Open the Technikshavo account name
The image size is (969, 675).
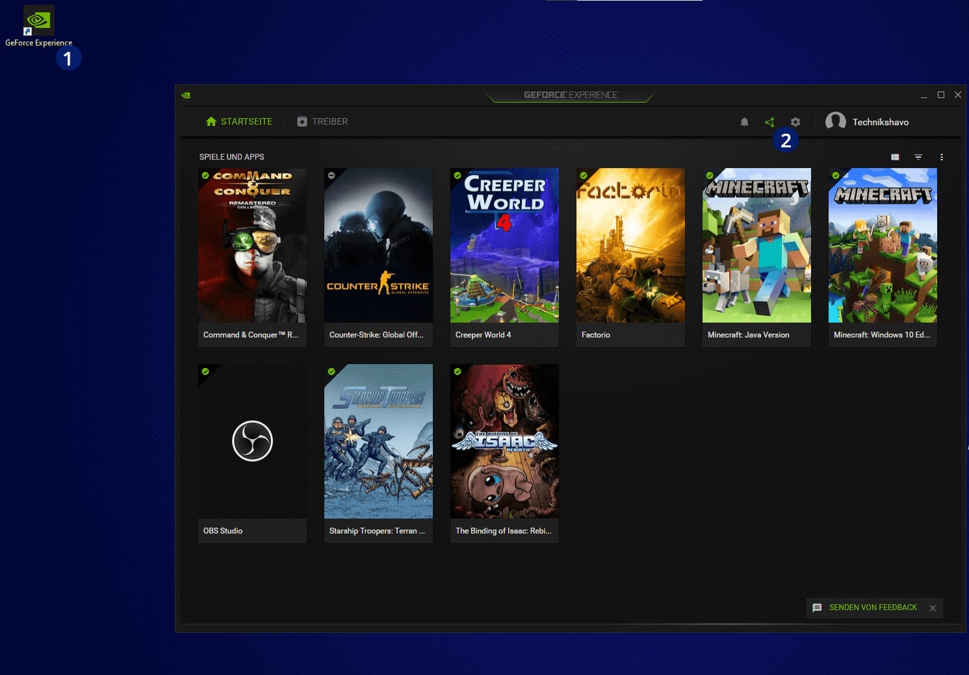point(881,122)
